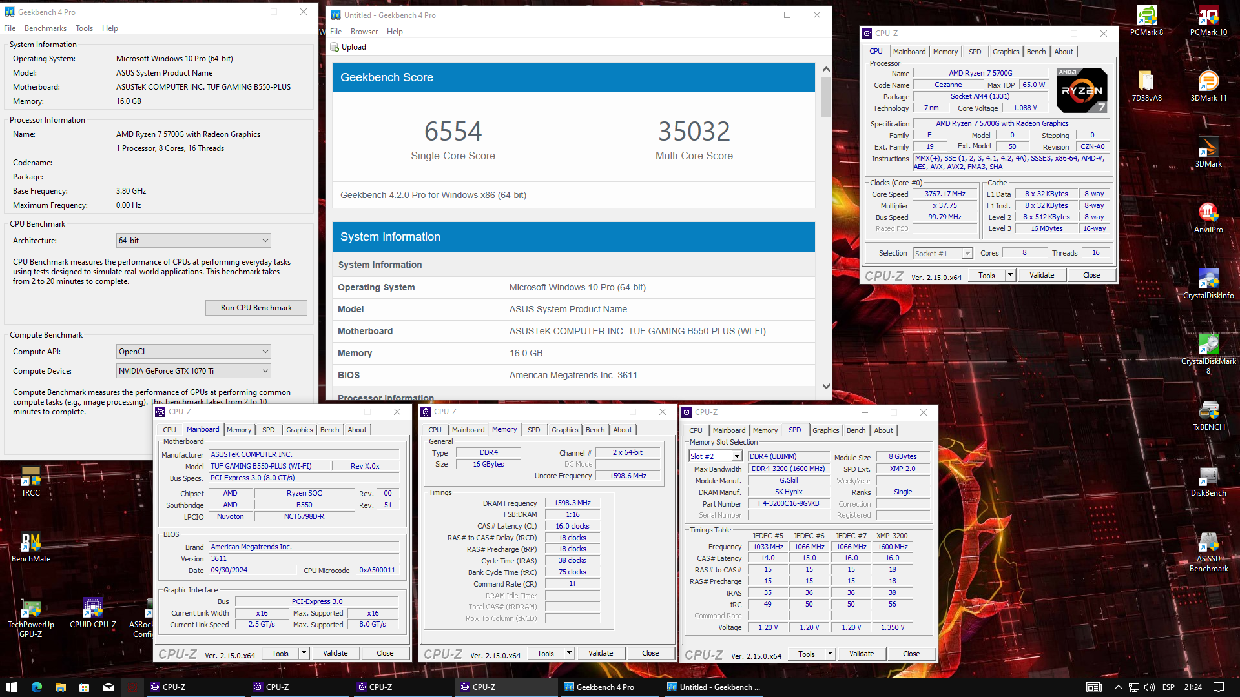Open the Compute API OpenCL dropdown
This screenshot has width=1240, height=697.
click(x=193, y=352)
